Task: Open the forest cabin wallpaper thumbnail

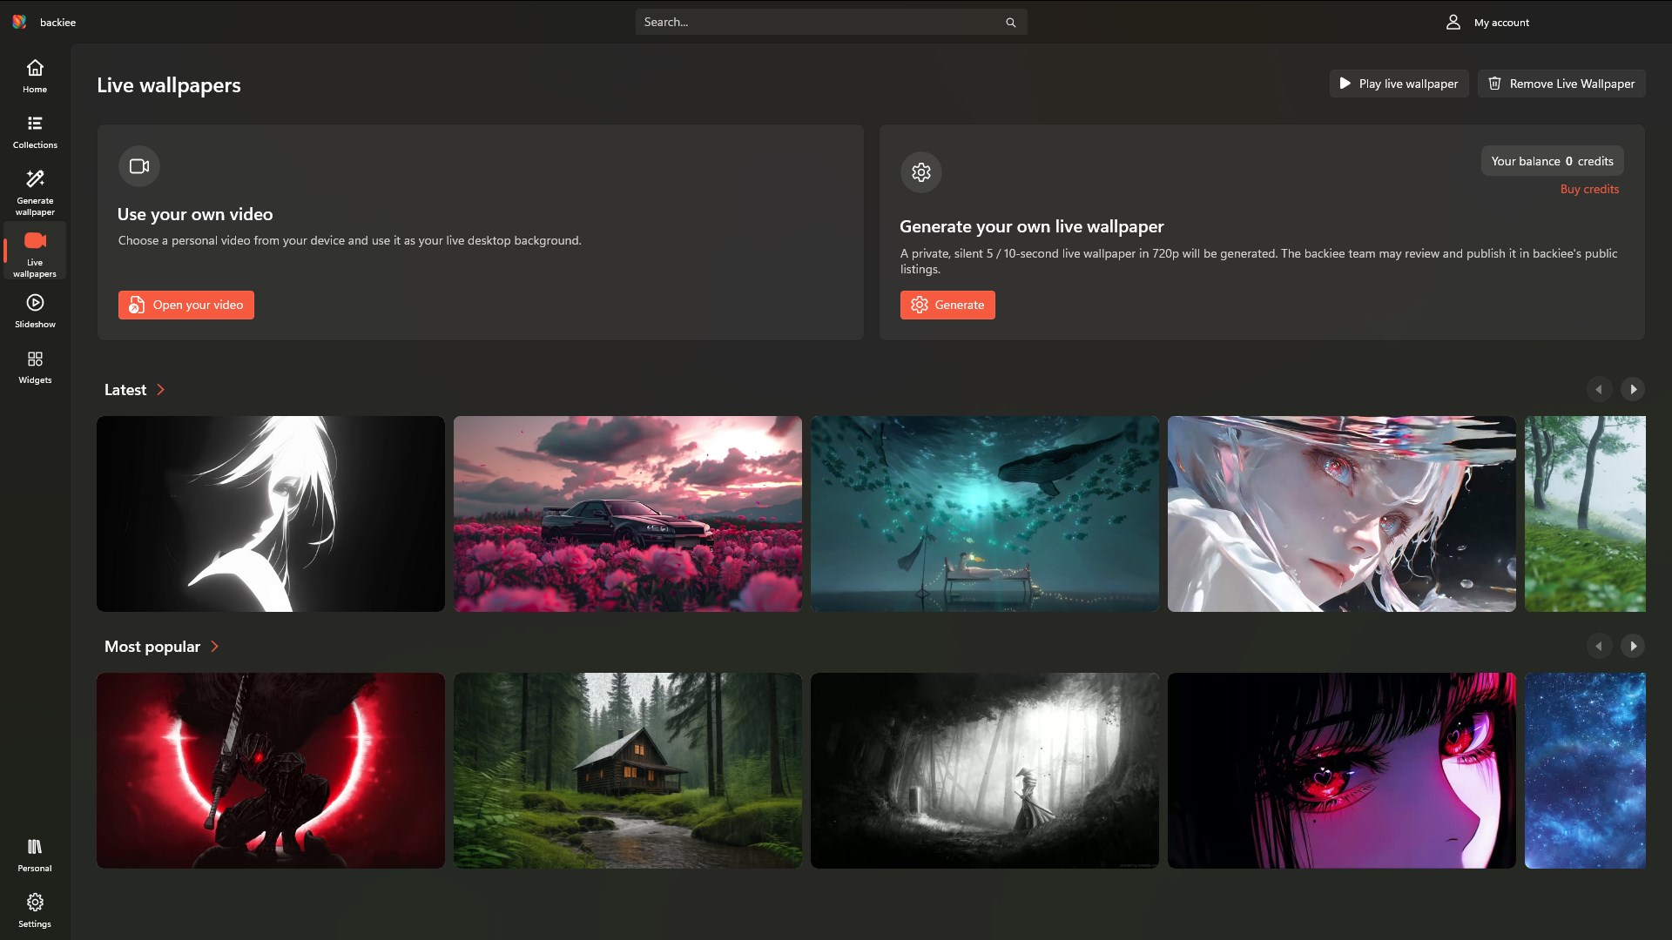Action: (628, 770)
